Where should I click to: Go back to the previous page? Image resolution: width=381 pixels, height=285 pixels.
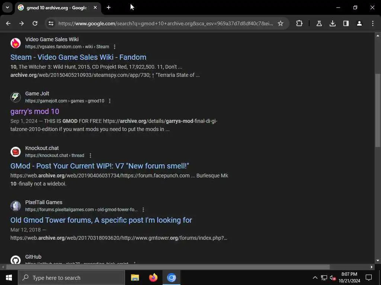8,23
